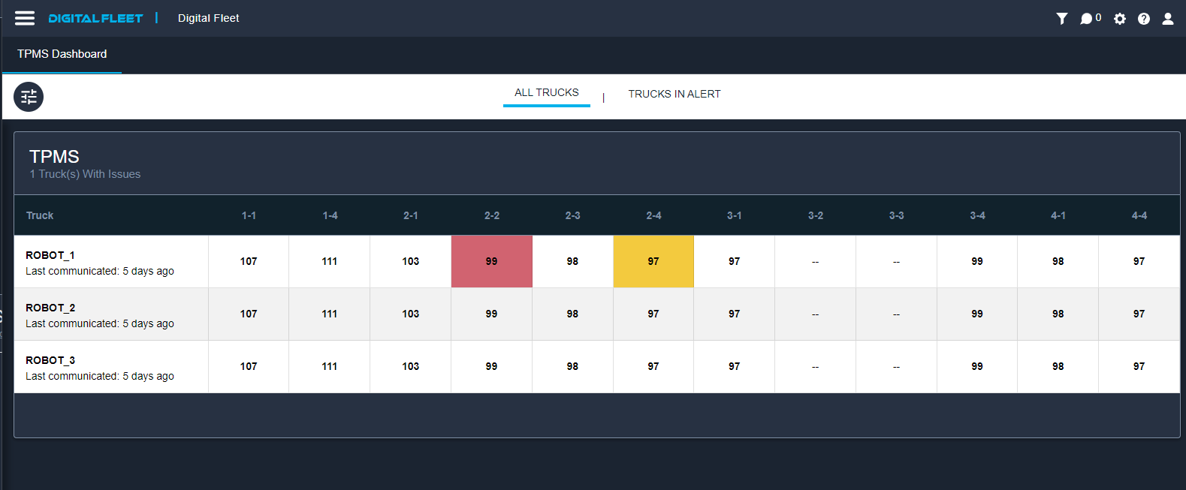Click the 1-1 column header
Screen dimensions: 1186x490
249,215
